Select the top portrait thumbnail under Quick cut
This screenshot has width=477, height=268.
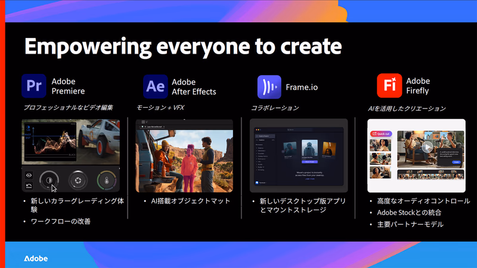pyautogui.click(x=380, y=145)
